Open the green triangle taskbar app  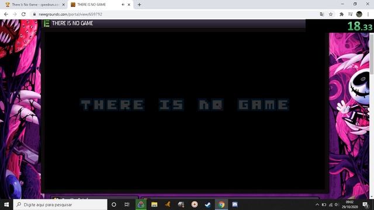point(141,205)
